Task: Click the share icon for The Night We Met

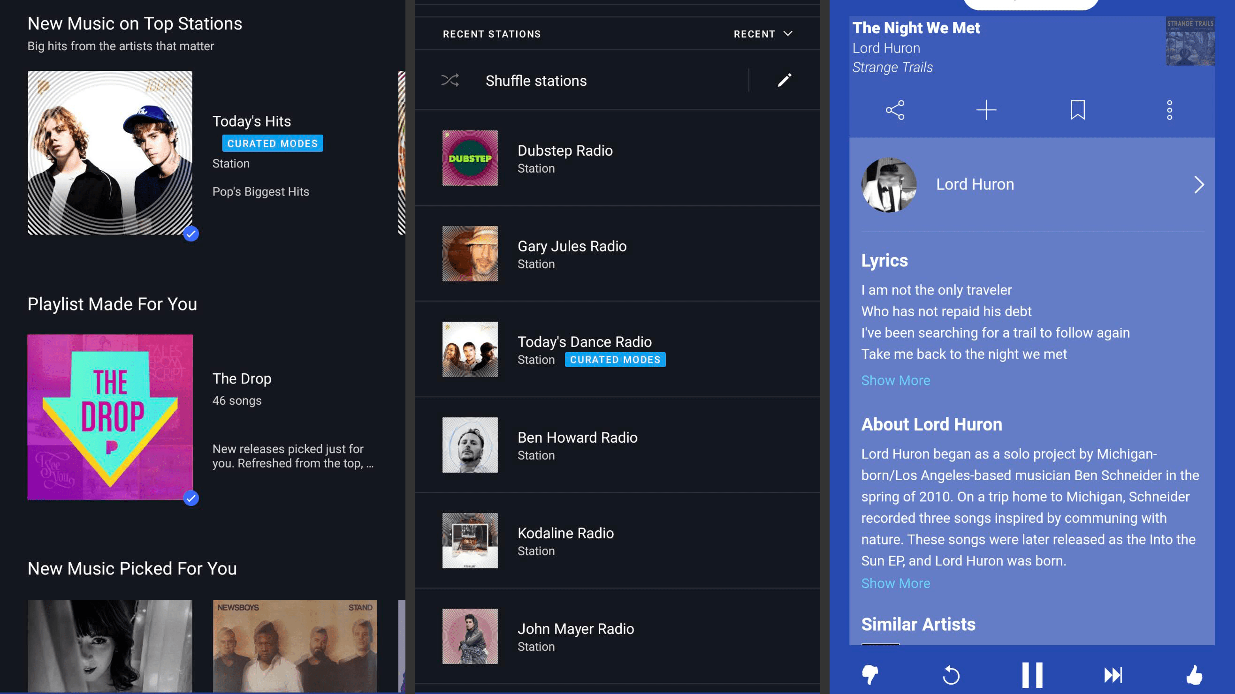Action: click(895, 110)
